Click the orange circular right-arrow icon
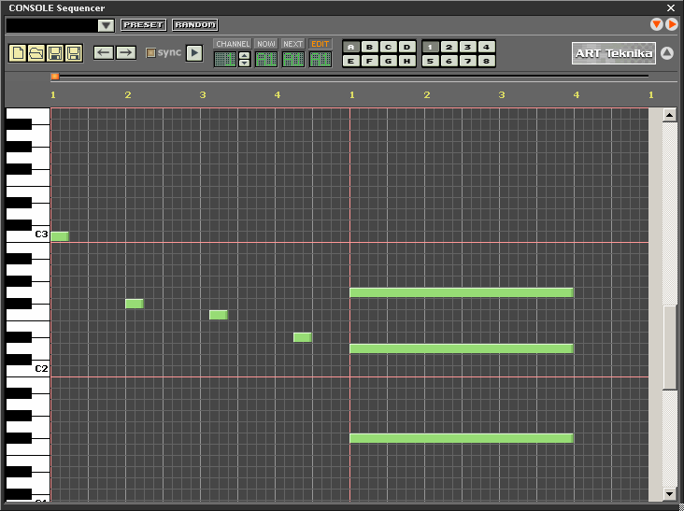 [x=672, y=24]
